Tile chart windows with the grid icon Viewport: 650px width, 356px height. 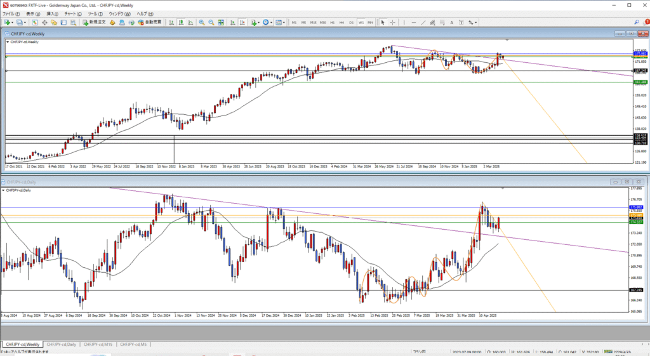tap(221, 22)
